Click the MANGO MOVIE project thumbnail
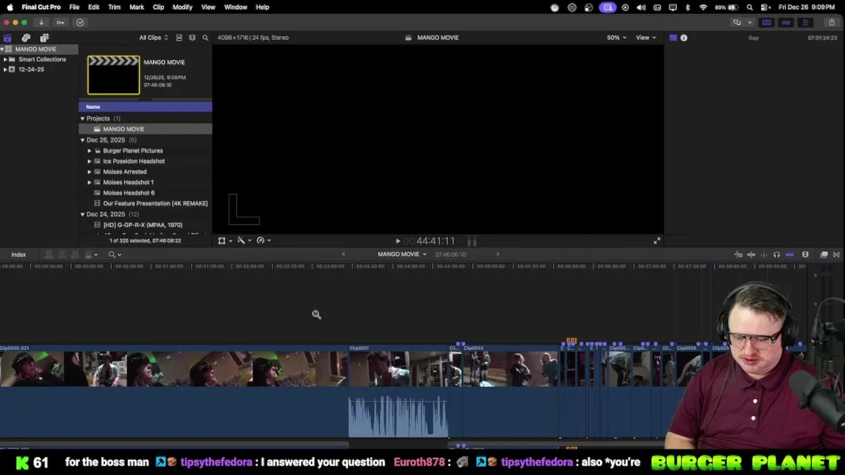The width and height of the screenshot is (845, 475). point(114,75)
